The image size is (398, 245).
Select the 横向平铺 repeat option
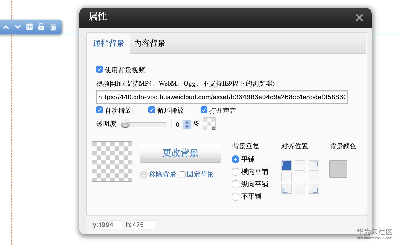(x=236, y=172)
